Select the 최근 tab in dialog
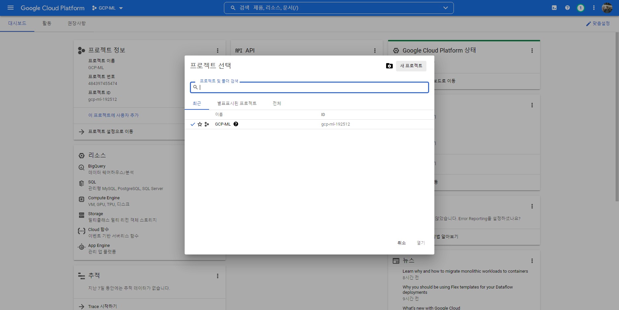The height and width of the screenshot is (310, 619). pos(197,103)
